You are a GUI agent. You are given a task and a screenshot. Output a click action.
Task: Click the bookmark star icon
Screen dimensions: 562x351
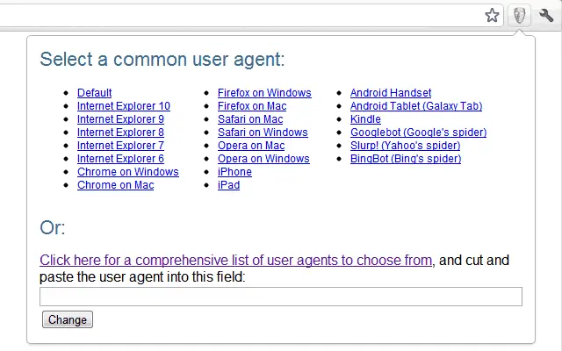493,15
